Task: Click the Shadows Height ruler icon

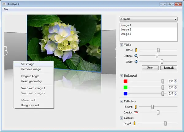Action: click(x=134, y=123)
